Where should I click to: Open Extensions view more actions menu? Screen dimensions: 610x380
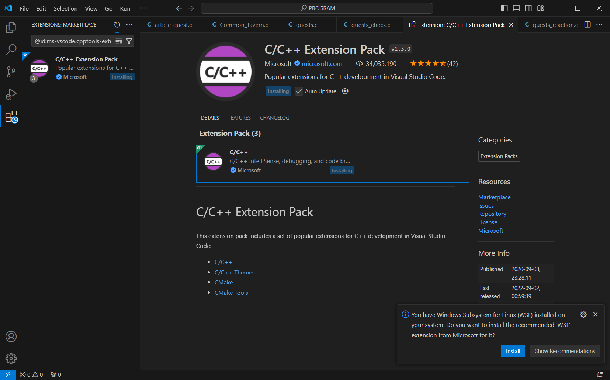coord(129,25)
